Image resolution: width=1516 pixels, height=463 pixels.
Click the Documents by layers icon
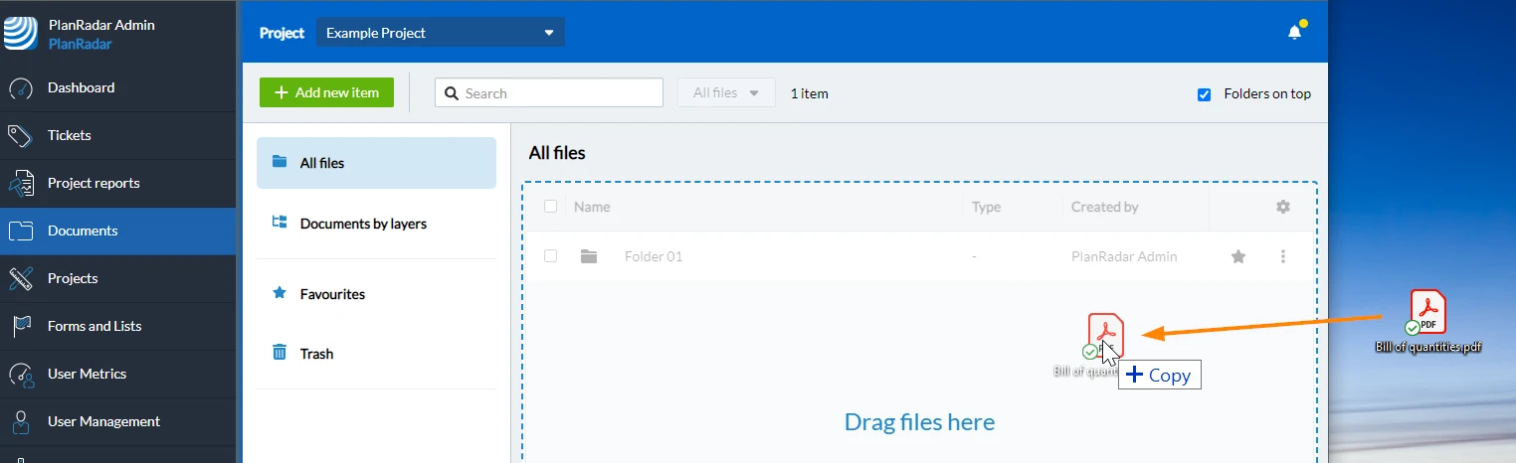(x=280, y=223)
